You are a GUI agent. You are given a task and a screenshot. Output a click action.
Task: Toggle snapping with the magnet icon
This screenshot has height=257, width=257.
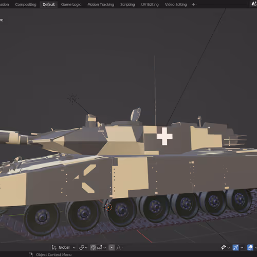(93, 247)
